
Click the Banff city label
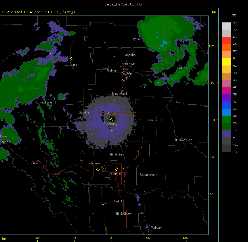coord(36,163)
